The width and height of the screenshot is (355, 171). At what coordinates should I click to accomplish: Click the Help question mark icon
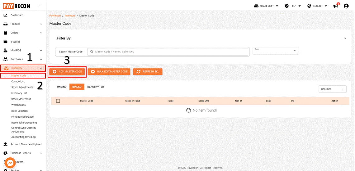pyautogui.click(x=286, y=6)
